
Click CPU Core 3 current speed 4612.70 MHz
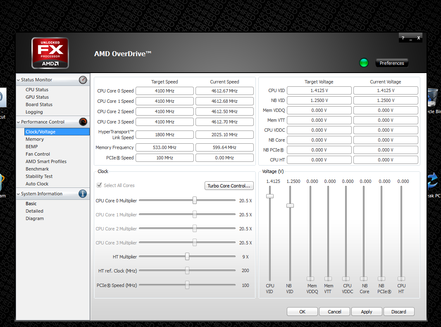click(224, 122)
